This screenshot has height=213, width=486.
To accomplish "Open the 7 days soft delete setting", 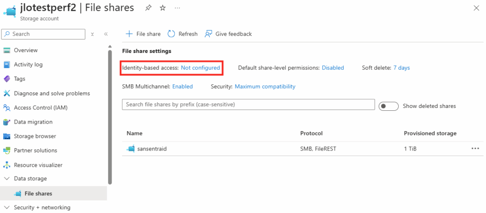I will tap(402, 68).
